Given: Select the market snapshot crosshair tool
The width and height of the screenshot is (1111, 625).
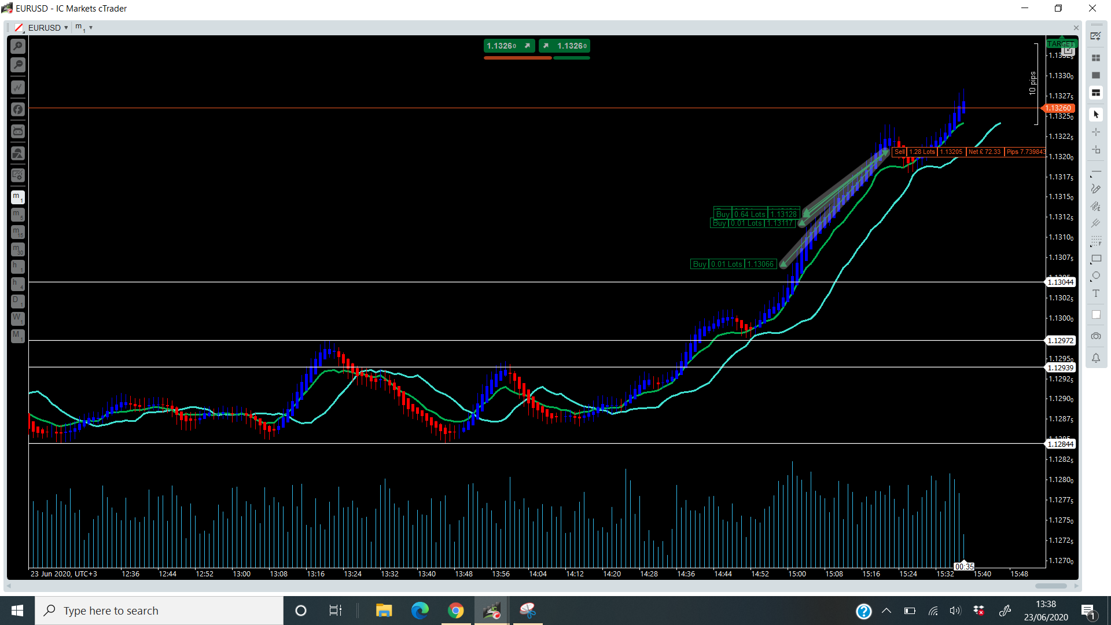Looking at the screenshot, I should (x=1096, y=150).
